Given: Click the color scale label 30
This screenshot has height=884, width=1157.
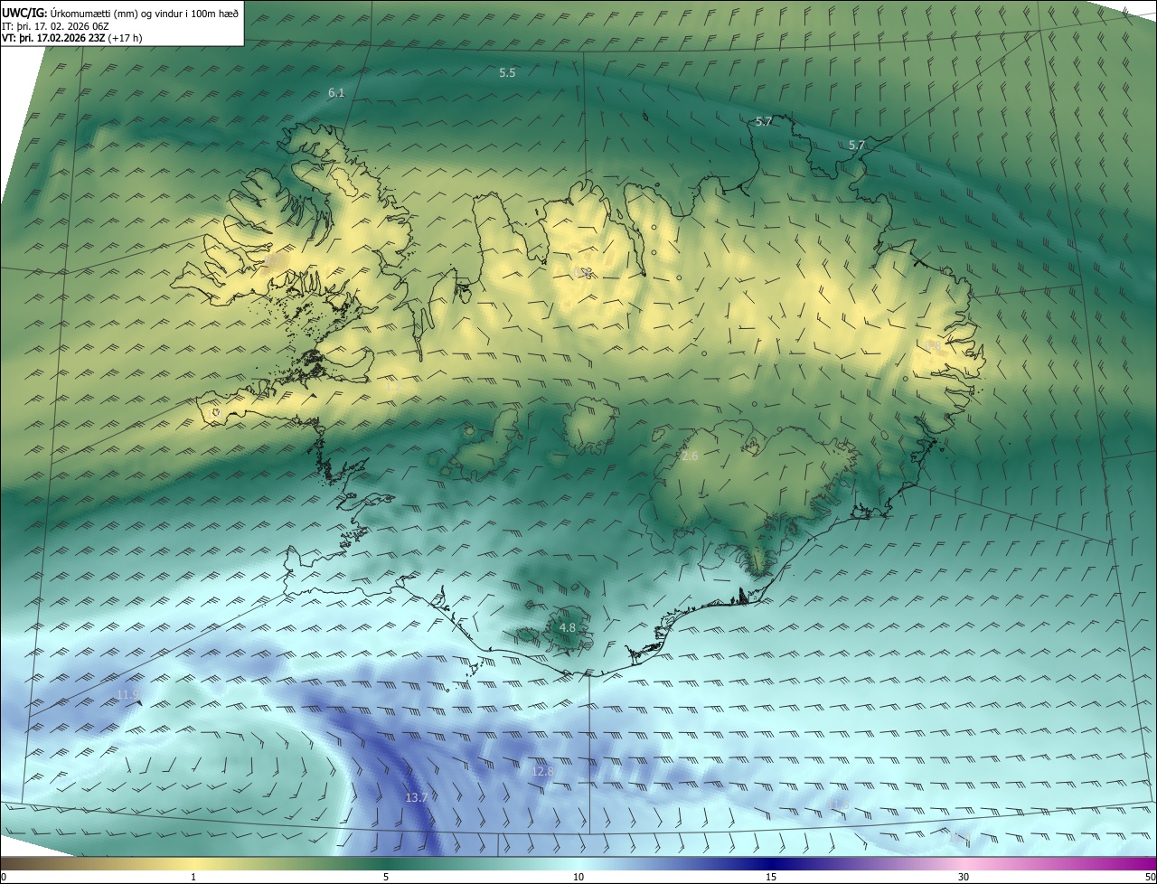Looking at the screenshot, I should tap(964, 877).
